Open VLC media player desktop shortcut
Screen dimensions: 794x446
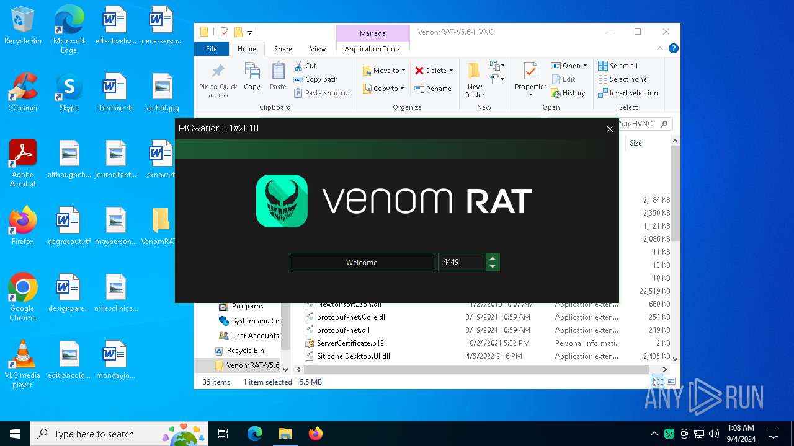23,364
